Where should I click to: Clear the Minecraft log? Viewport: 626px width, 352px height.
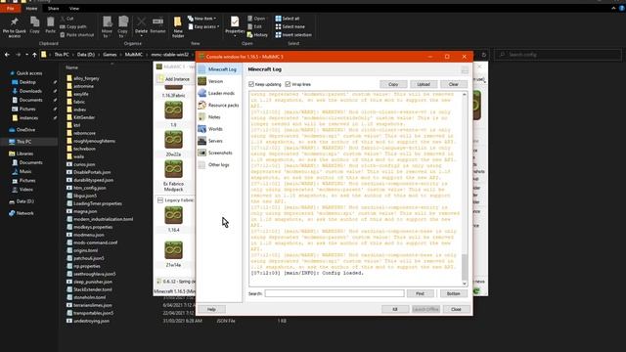[x=454, y=84]
